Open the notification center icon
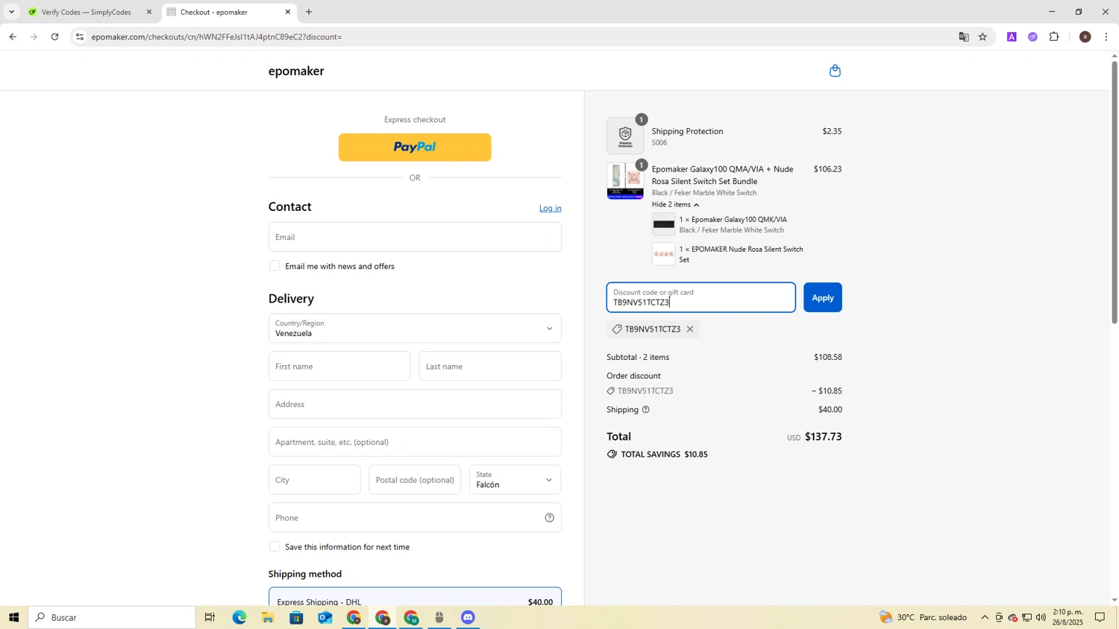The width and height of the screenshot is (1119, 629). point(1100,617)
